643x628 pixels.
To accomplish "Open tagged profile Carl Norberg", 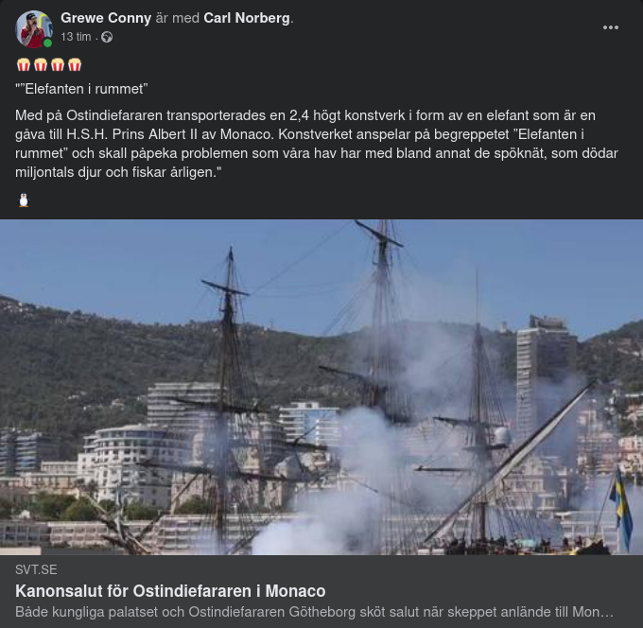I will click(x=247, y=18).
